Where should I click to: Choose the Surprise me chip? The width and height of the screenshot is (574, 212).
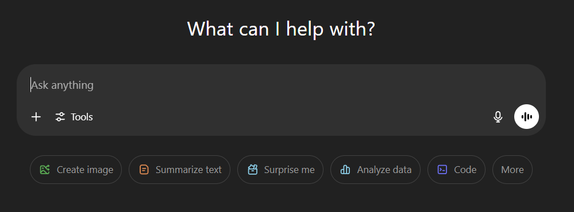(280, 170)
